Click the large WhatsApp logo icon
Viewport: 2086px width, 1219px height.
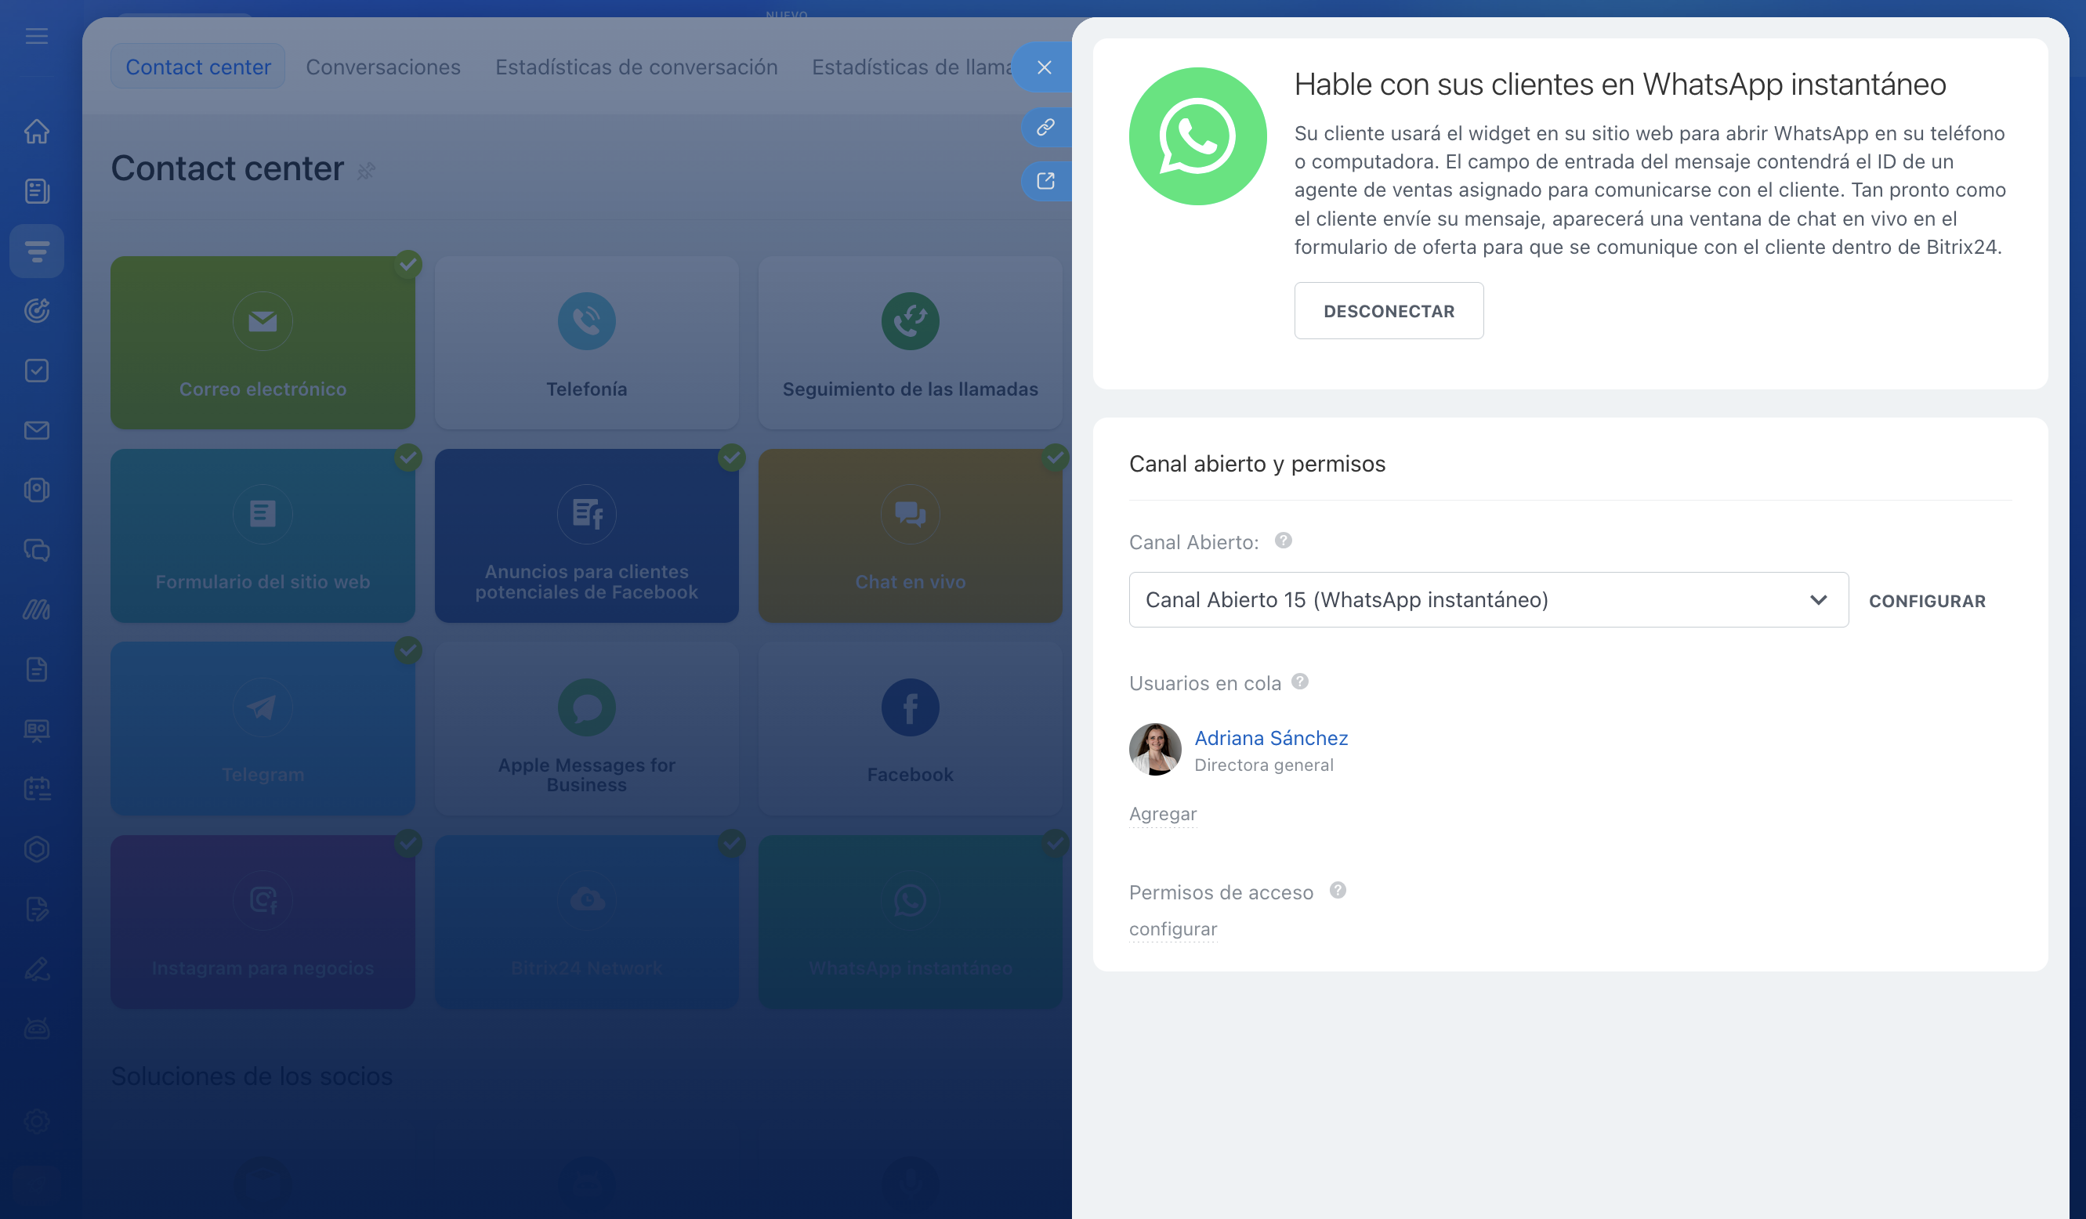(x=1197, y=136)
